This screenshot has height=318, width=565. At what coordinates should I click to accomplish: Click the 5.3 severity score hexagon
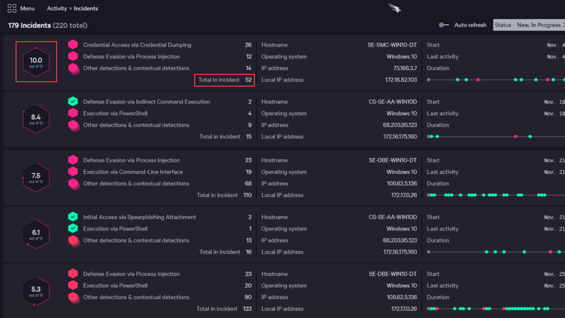point(36,291)
